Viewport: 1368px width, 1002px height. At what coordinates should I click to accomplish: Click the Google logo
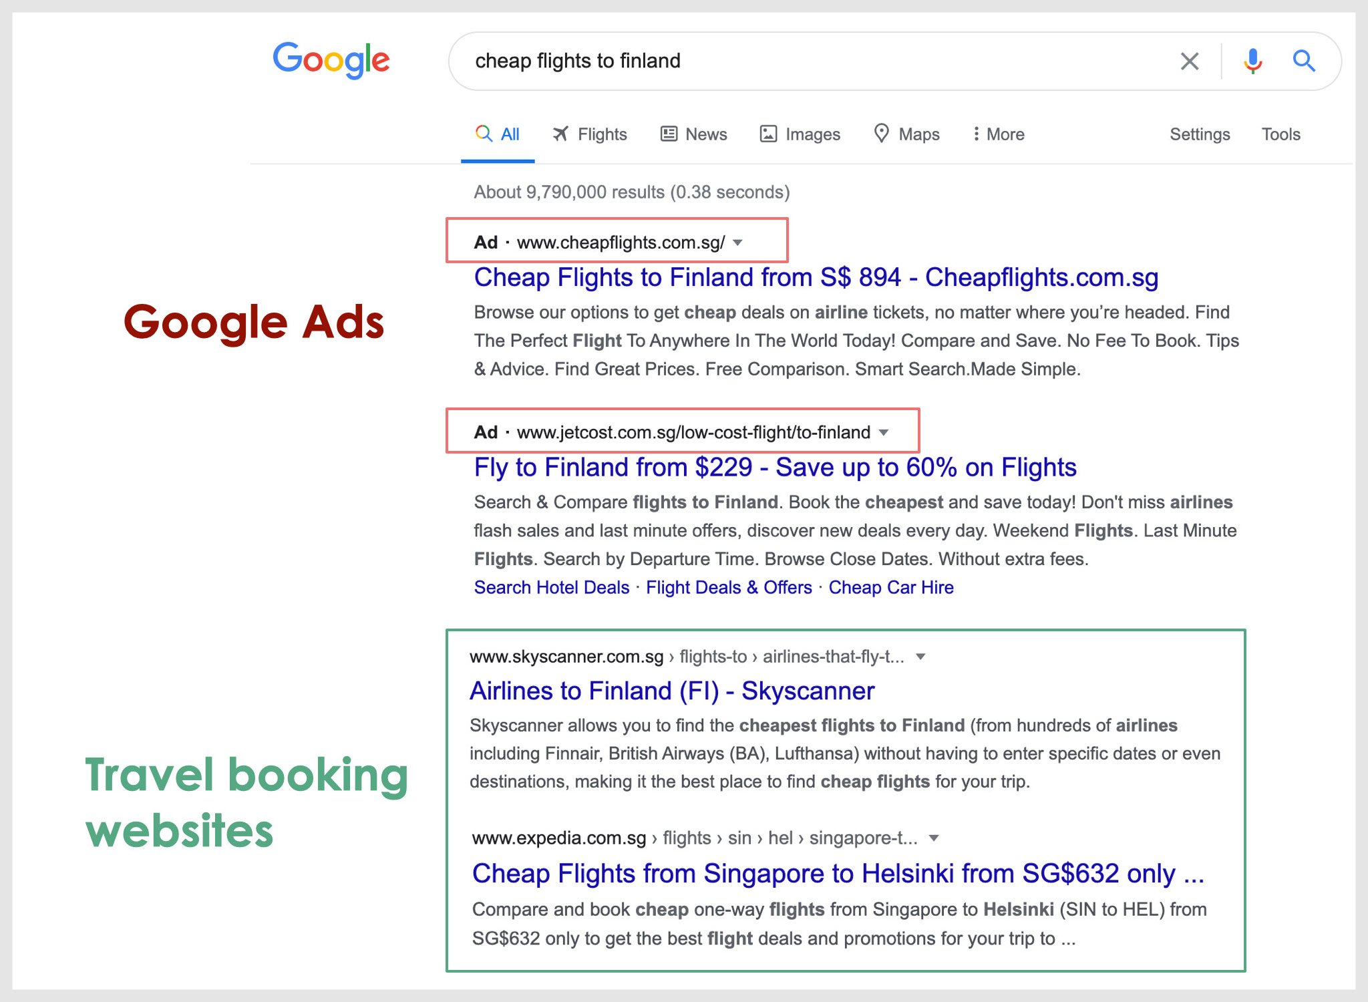331,60
